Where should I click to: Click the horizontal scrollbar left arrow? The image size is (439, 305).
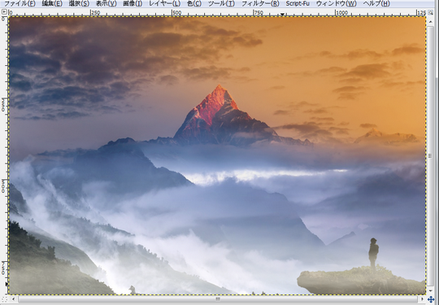coord(13,299)
